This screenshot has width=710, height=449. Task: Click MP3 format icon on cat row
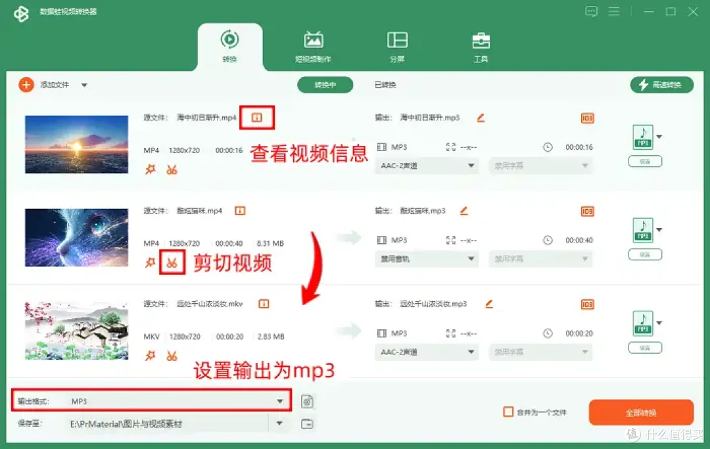[x=643, y=230]
